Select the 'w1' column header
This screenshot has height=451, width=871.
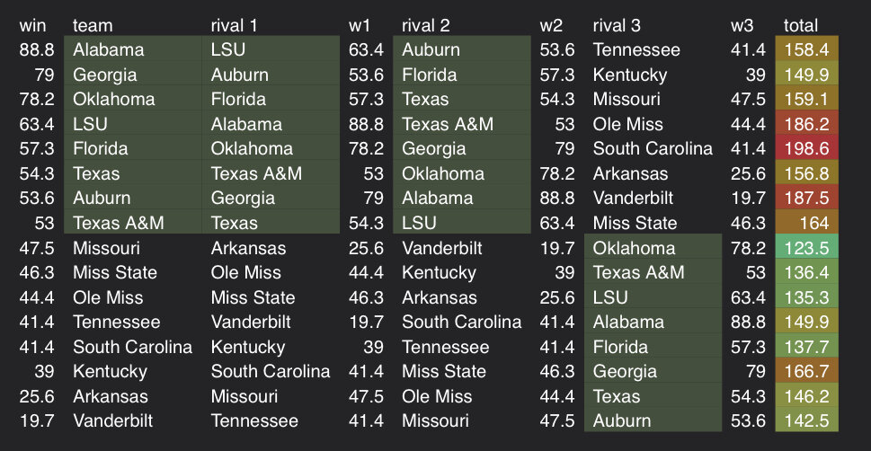tap(360, 25)
